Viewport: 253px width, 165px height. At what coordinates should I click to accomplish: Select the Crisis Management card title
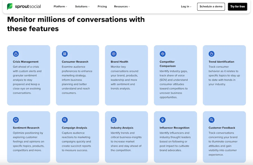coord(26,62)
